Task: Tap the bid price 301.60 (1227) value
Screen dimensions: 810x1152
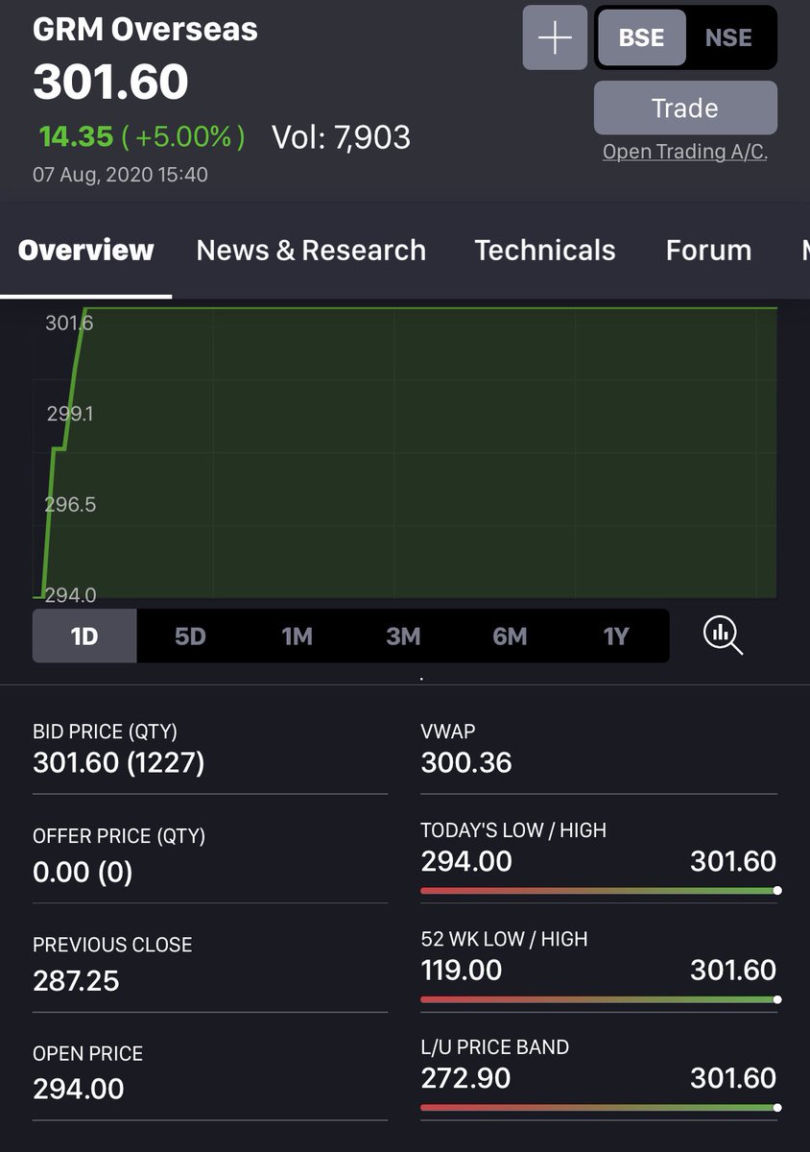Action: [119, 763]
